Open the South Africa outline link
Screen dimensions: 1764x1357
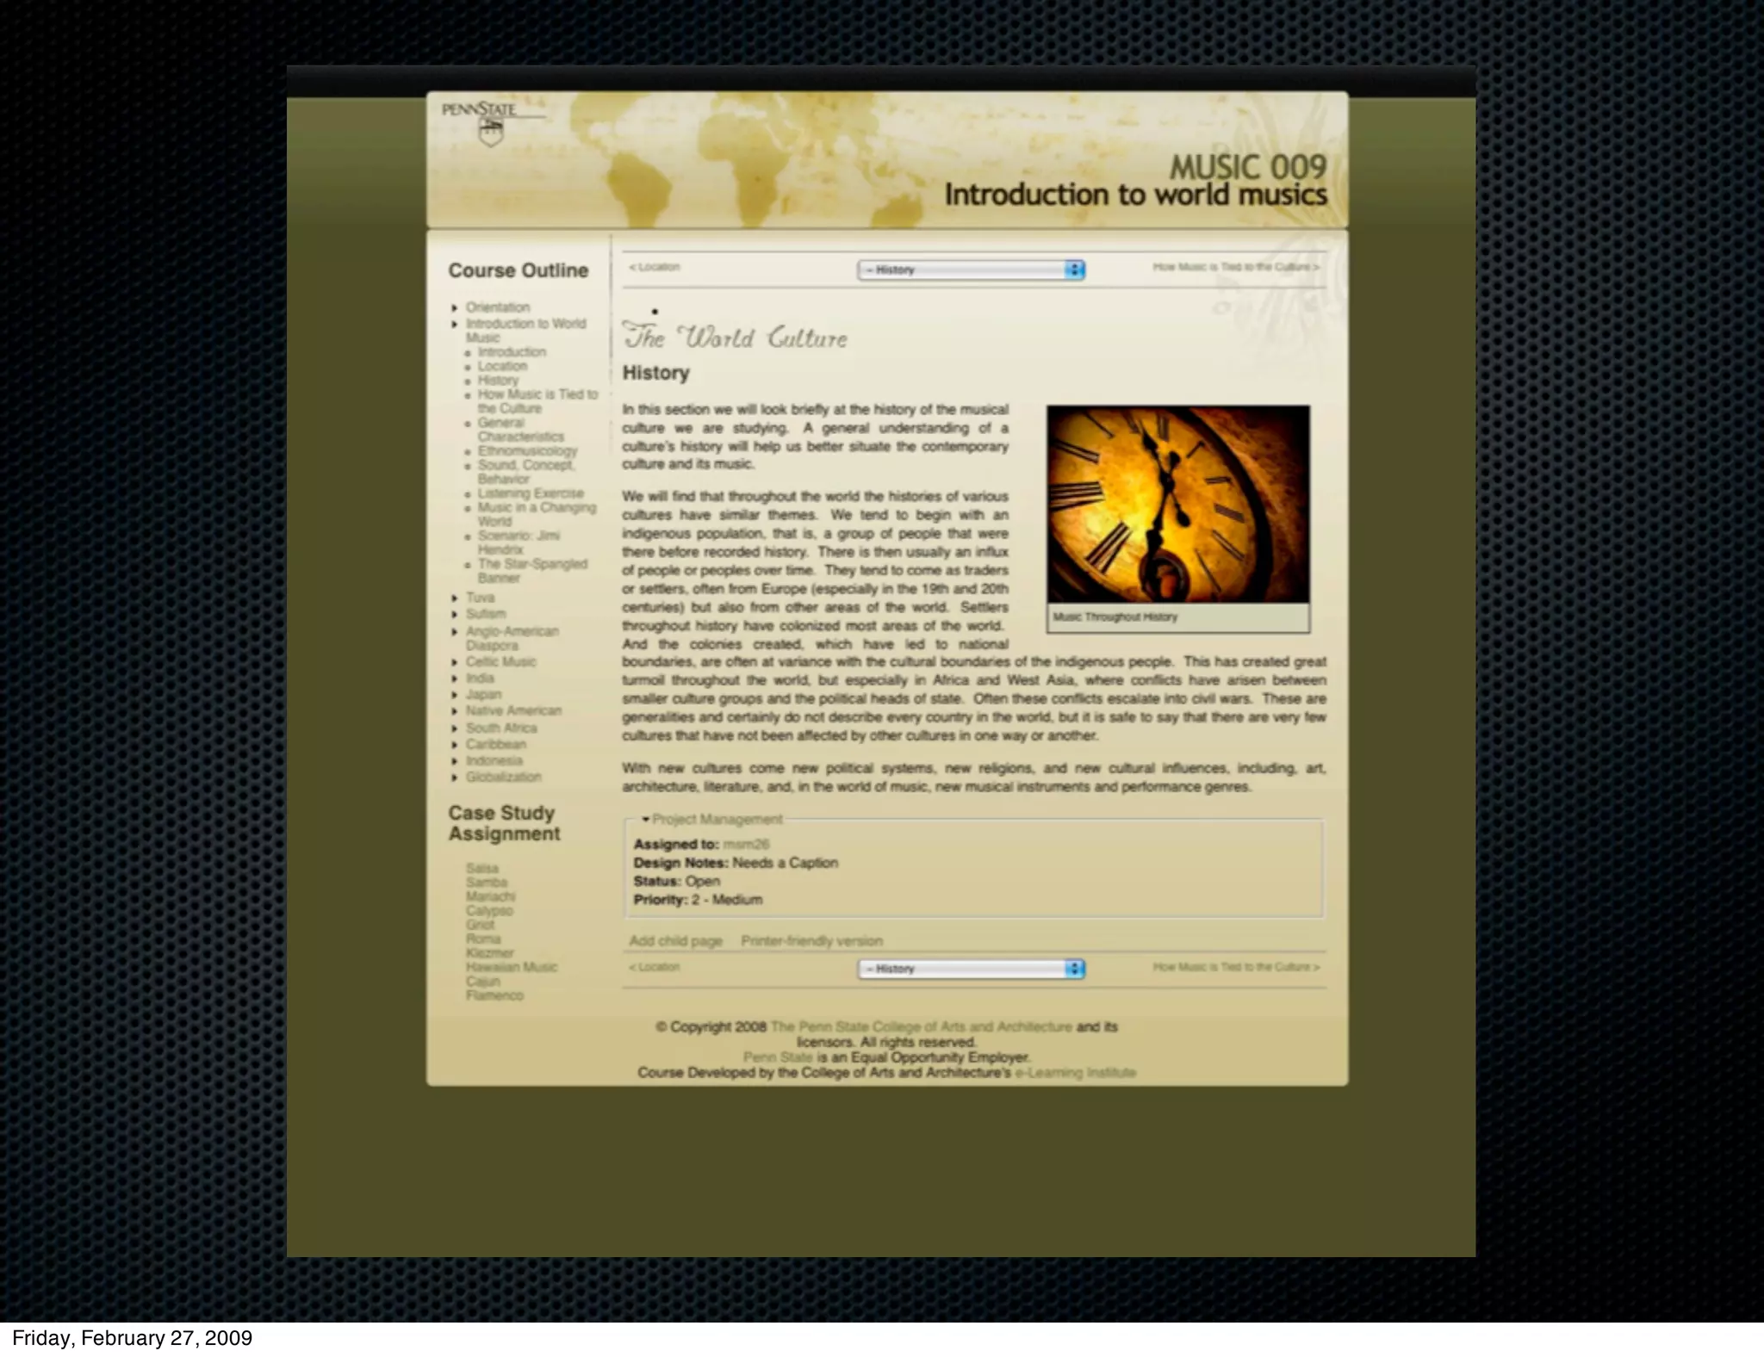(501, 728)
